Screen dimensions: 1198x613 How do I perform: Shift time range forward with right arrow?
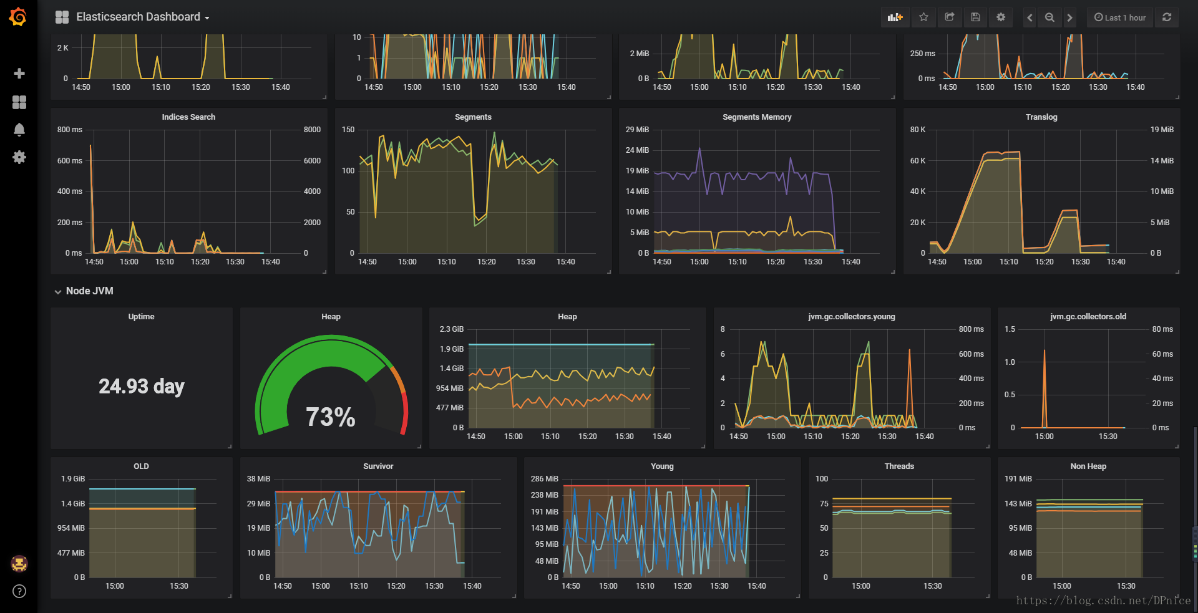1069,17
